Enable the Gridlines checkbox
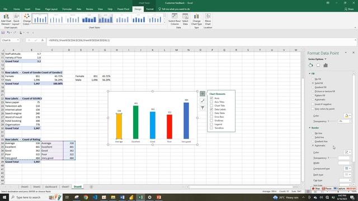This screenshot has width=358, height=201. [211, 121]
